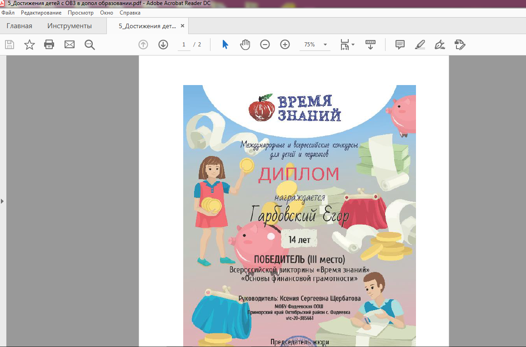Click the code vic-20-385661

point(299,318)
